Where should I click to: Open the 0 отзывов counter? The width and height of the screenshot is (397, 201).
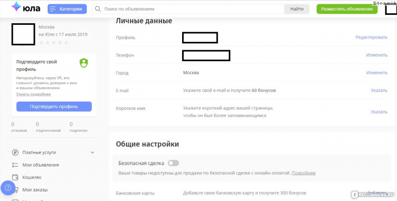(x=19, y=127)
